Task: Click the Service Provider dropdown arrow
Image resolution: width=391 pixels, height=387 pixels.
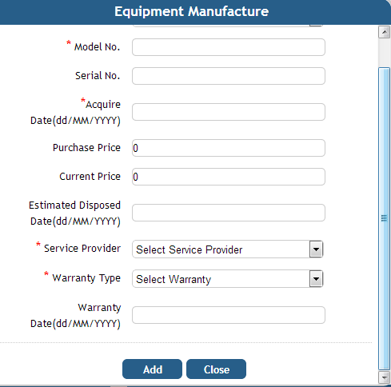Action: (x=316, y=249)
